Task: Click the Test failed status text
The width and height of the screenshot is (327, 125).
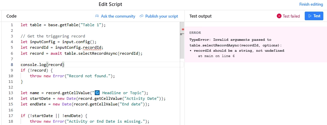Action: [x=291, y=16]
